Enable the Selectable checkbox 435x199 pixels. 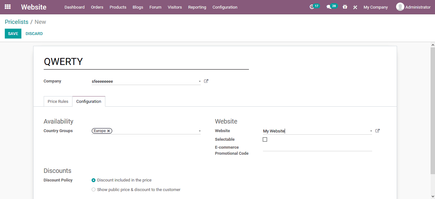(265, 139)
